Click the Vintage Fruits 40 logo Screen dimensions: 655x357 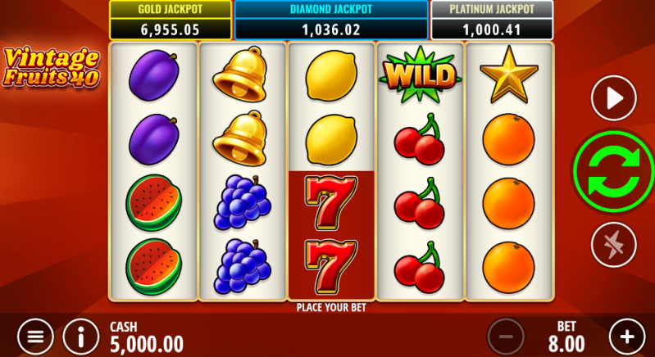pos(52,67)
